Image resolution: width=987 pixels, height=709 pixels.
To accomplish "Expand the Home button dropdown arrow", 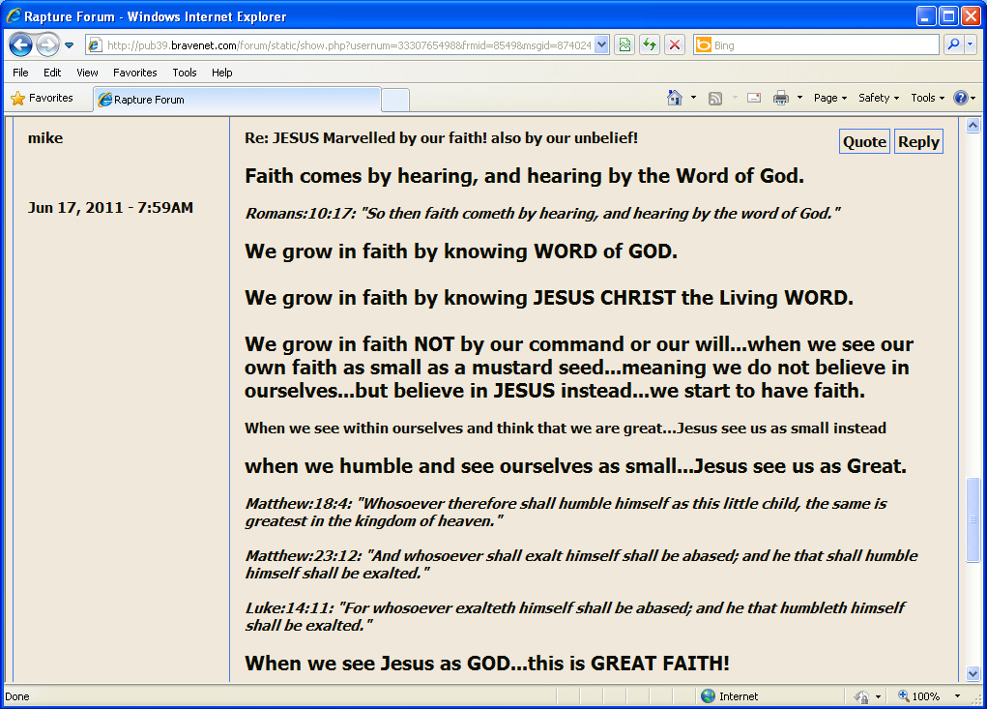I will [x=694, y=98].
